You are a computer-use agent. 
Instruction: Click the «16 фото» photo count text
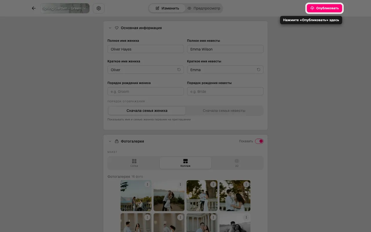tap(137, 177)
